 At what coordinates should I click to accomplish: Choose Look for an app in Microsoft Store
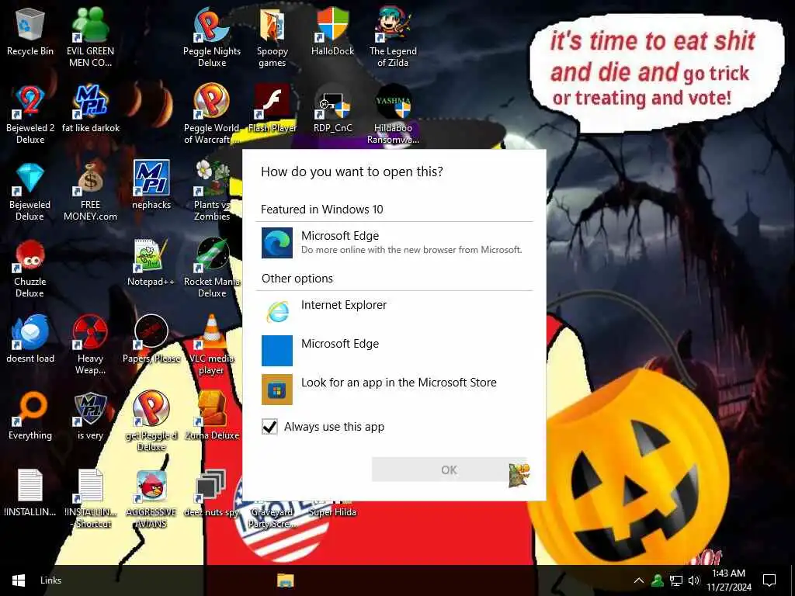[394, 390]
